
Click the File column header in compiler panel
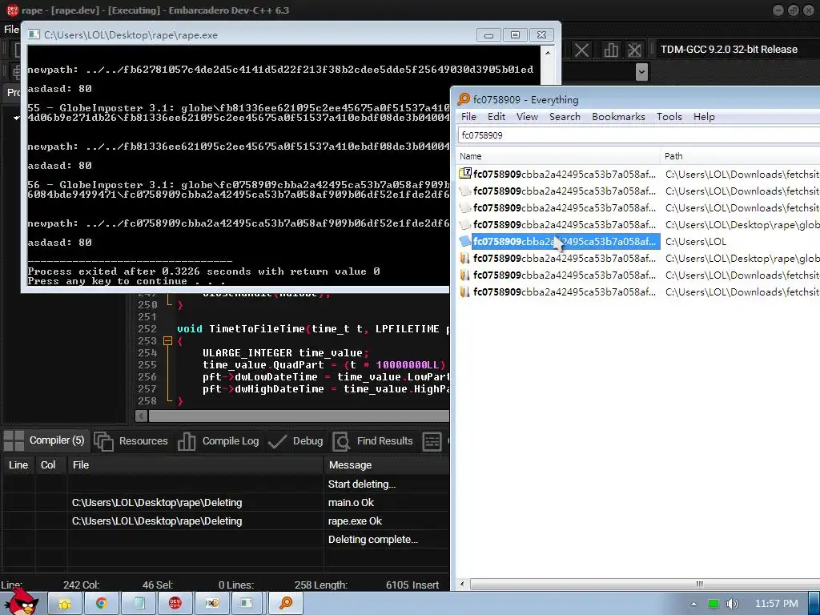(x=195, y=465)
